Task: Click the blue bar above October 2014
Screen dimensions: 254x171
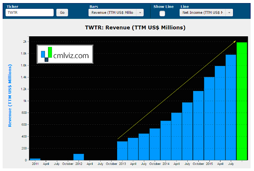Action: (x=198, y=126)
